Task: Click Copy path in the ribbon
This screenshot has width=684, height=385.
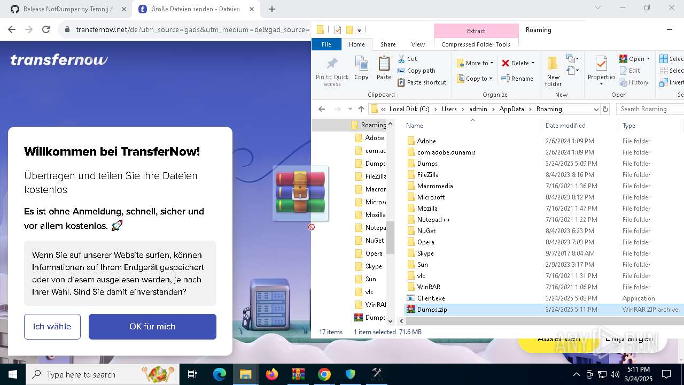Action: [x=416, y=71]
